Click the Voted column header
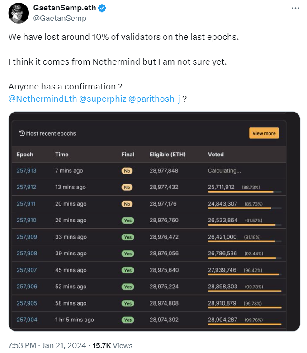Image resolution: width=307 pixels, height=353 pixels. (216, 155)
